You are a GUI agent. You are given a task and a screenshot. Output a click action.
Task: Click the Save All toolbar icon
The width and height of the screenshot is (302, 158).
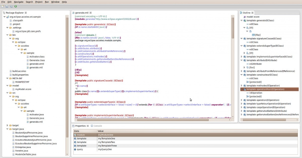[11, 6]
